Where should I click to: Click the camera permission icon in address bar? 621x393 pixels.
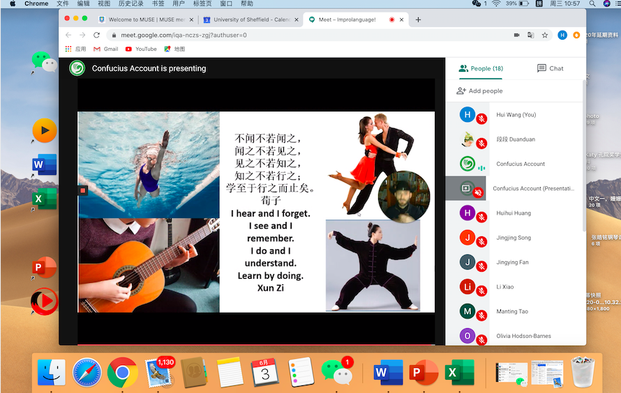(517, 35)
